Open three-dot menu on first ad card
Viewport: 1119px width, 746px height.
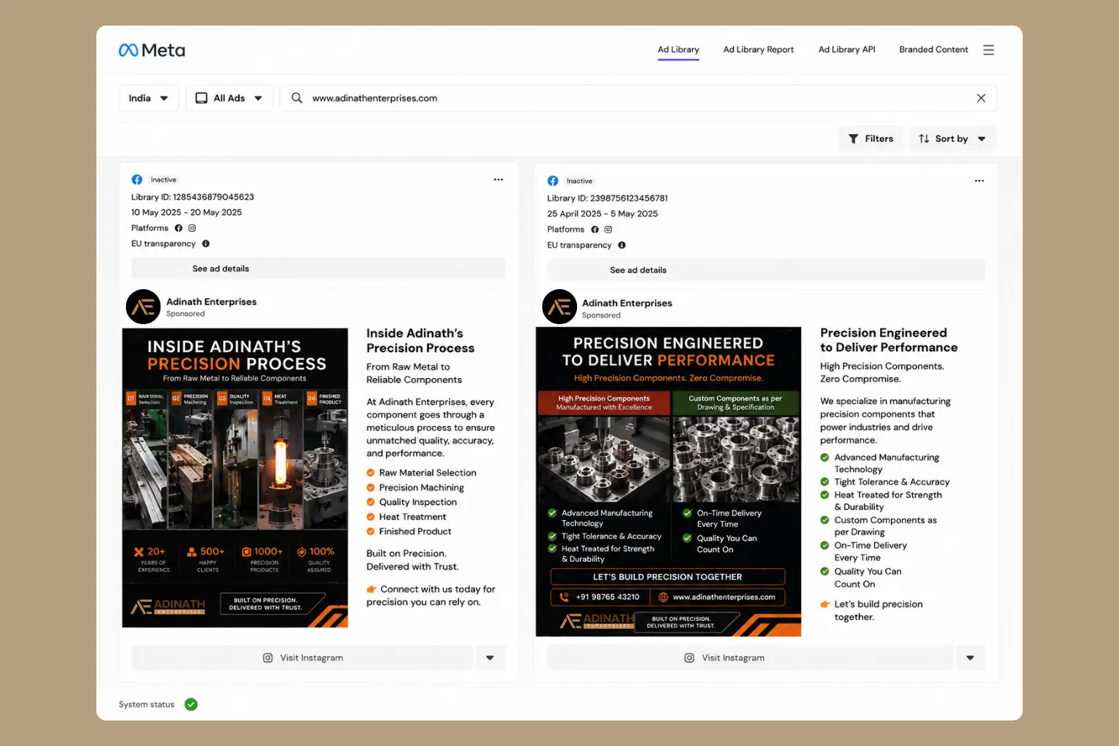498,179
